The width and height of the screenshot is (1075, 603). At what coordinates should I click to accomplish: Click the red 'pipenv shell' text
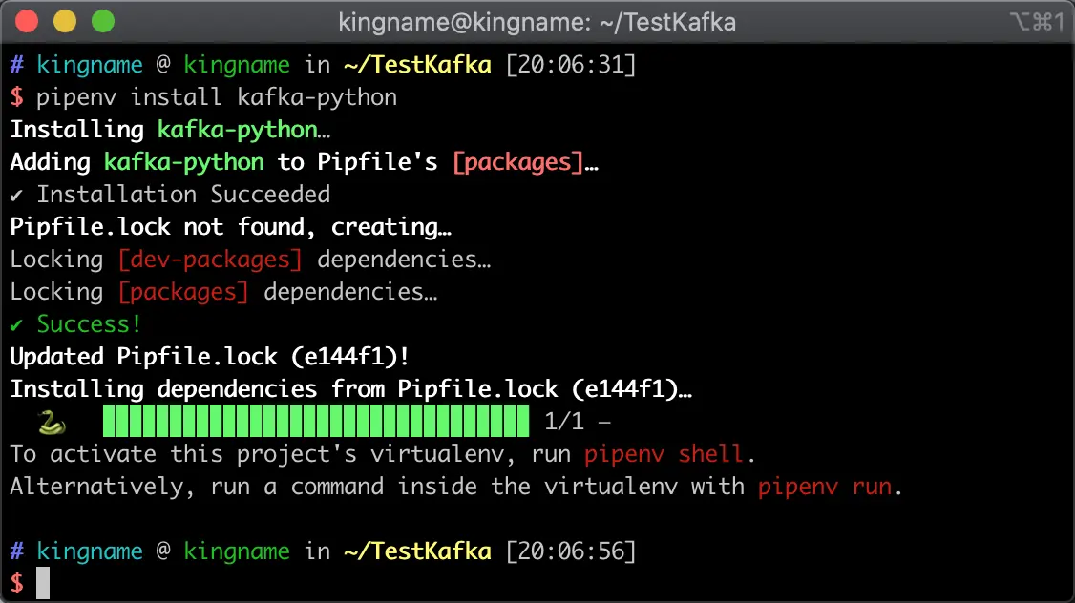(663, 453)
